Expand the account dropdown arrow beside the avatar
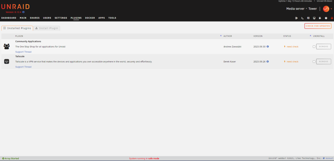Image resolution: width=334 pixels, height=161 pixels. 331,9
